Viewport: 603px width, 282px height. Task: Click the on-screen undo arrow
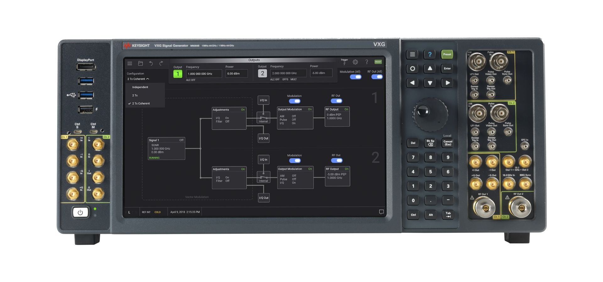click(x=151, y=63)
